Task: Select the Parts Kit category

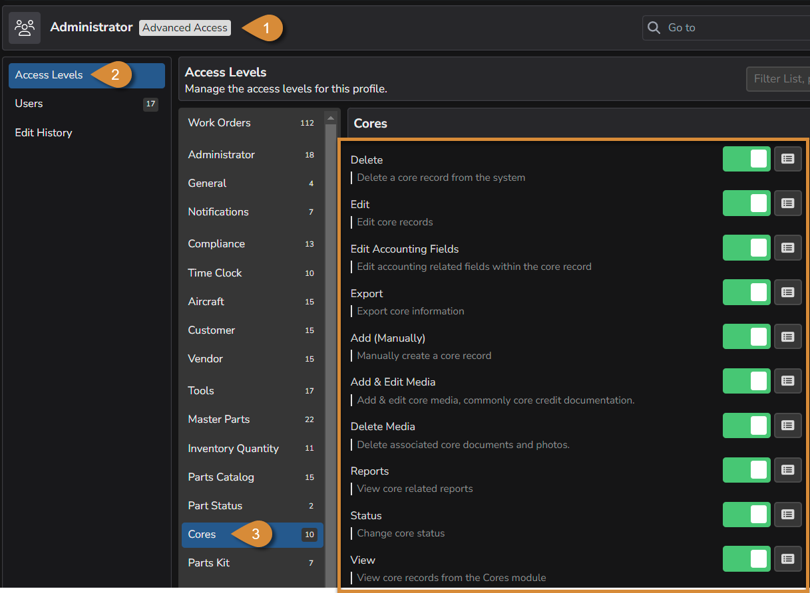Action: (x=209, y=563)
